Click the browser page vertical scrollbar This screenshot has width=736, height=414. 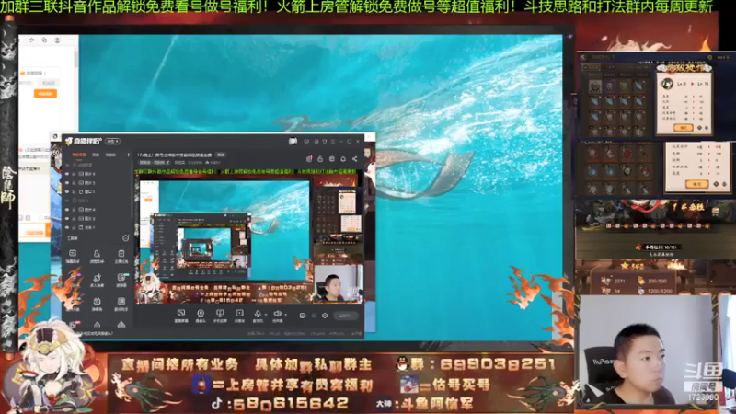coord(75,59)
